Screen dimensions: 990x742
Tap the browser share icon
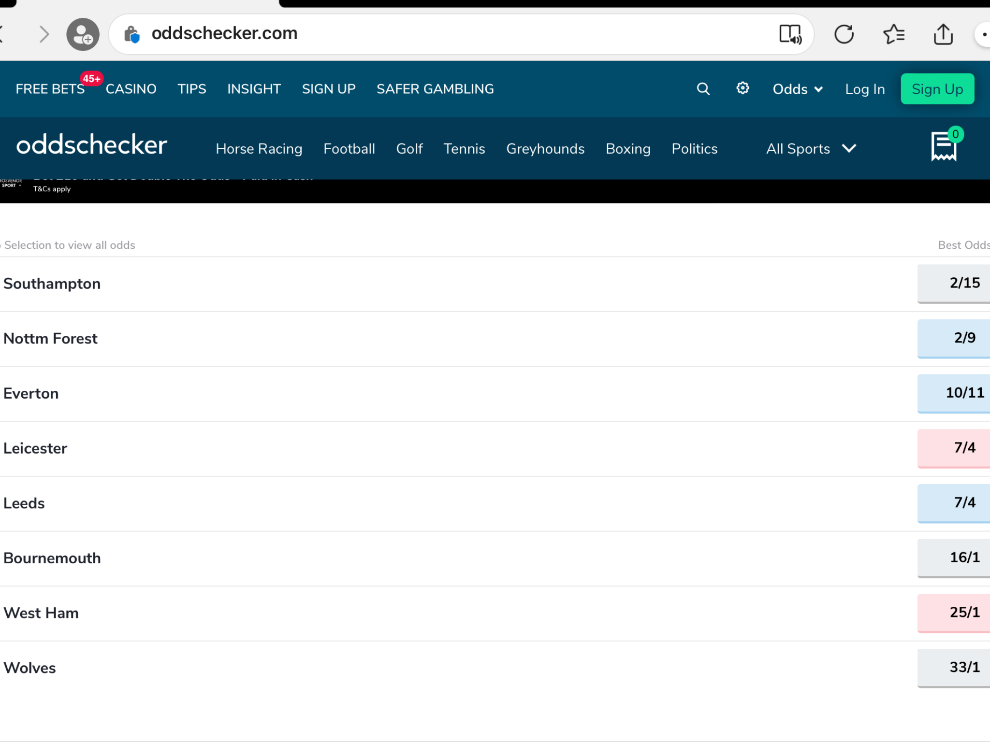pos(943,34)
